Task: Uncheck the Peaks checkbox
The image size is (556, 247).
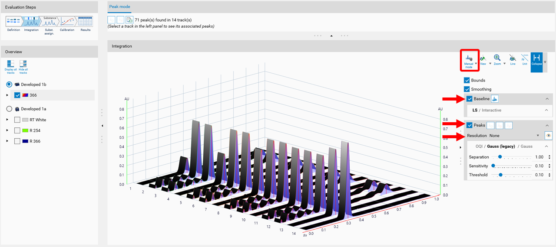Action: [x=470, y=125]
